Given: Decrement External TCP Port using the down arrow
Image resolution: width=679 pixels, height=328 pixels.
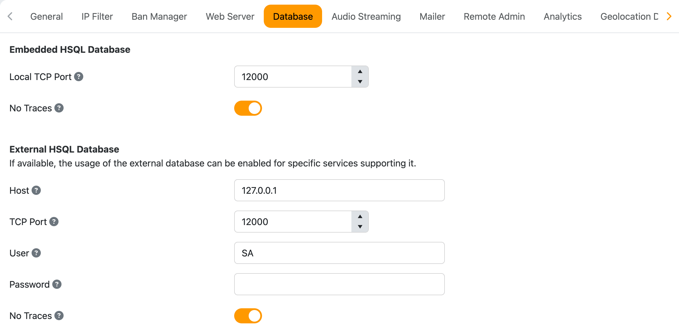Looking at the screenshot, I should click(360, 227).
